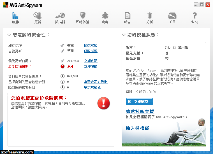Click the 最後掃描日期 red label
Viewport: 213px width, 154px height.
pyautogui.click(x=20, y=66)
